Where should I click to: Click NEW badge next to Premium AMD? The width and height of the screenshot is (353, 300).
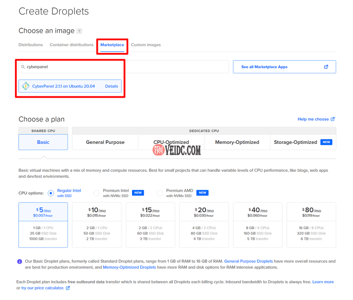click(x=202, y=193)
